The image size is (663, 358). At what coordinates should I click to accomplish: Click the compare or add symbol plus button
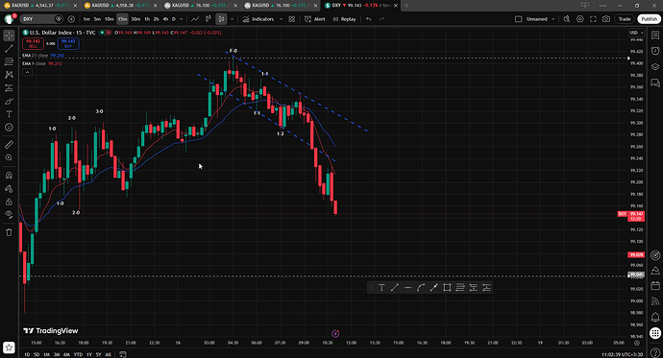pyautogui.click(x=71, y=19)
